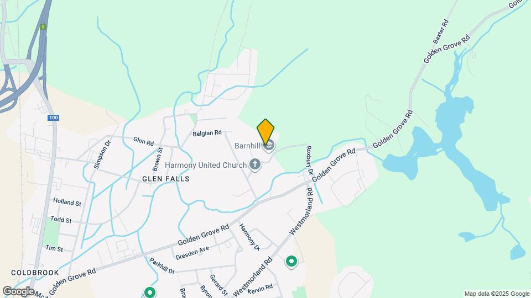Click the Roxbury Dr street label

click(x=309, y=160)
